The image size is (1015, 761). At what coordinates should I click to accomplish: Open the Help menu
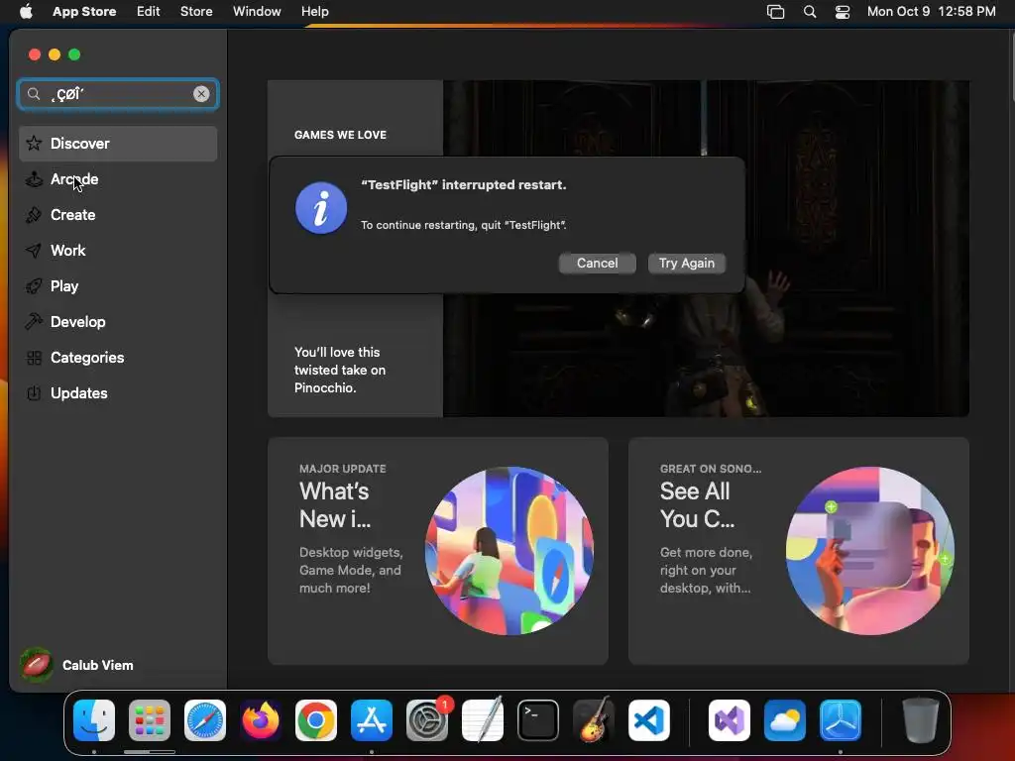[314, 12]
